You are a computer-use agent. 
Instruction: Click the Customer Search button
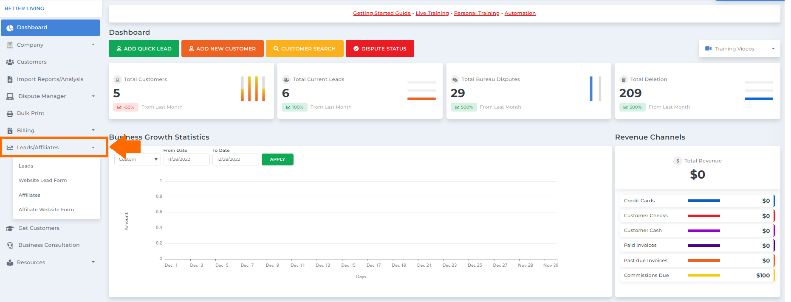(305, 49)
